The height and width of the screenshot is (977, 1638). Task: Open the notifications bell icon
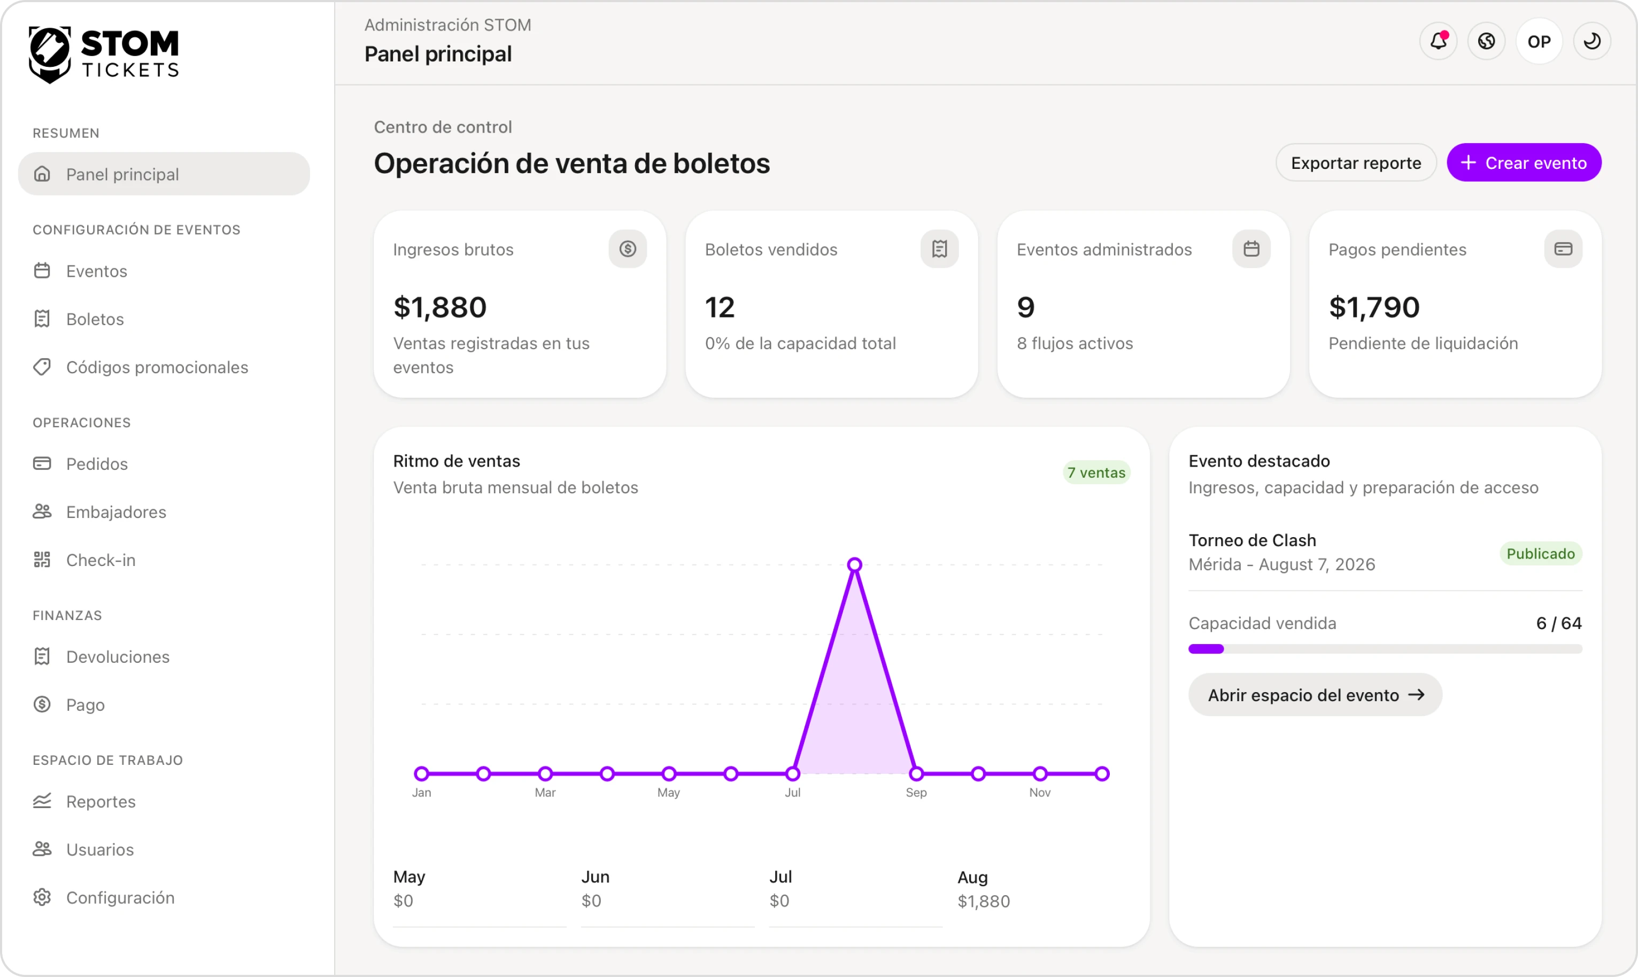point(1439,42)
